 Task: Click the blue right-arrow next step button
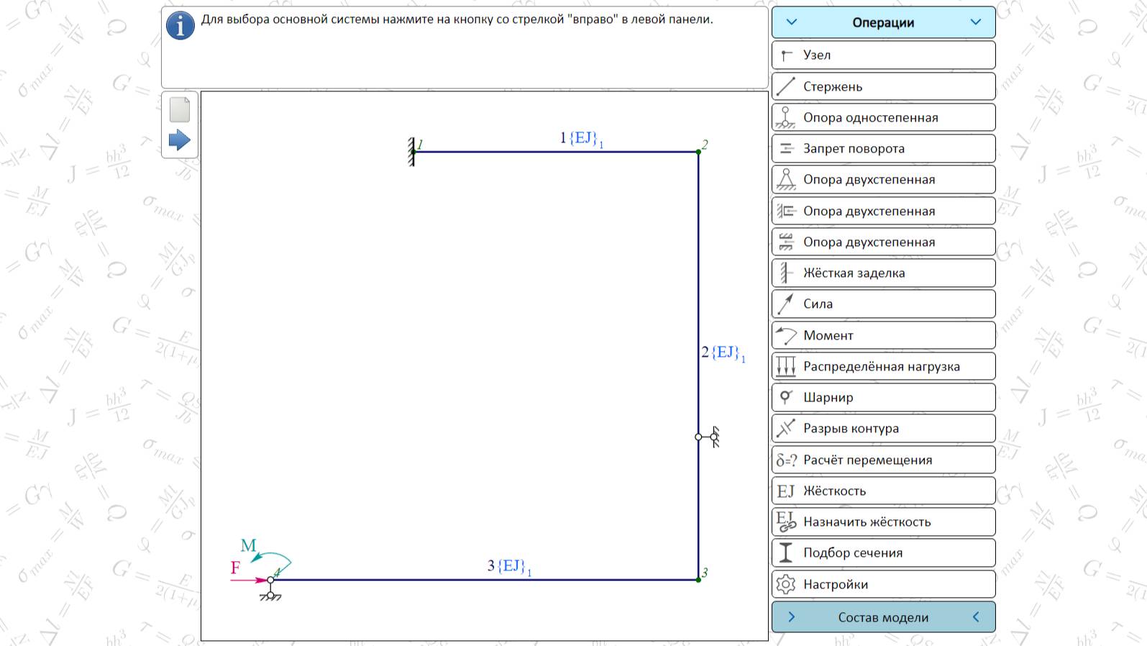tap(180, 140)
